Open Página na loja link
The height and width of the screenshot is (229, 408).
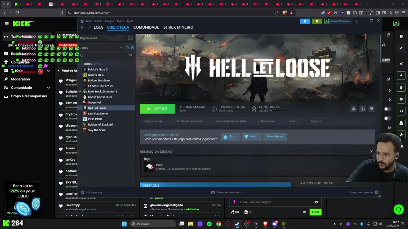[153, 121]
